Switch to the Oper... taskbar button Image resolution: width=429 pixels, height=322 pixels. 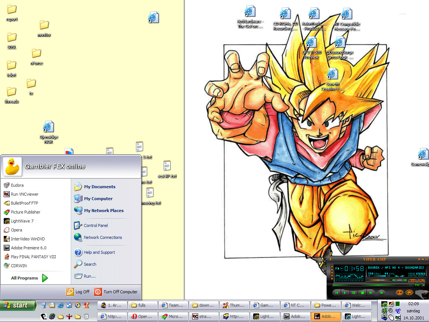coord(143,316)
